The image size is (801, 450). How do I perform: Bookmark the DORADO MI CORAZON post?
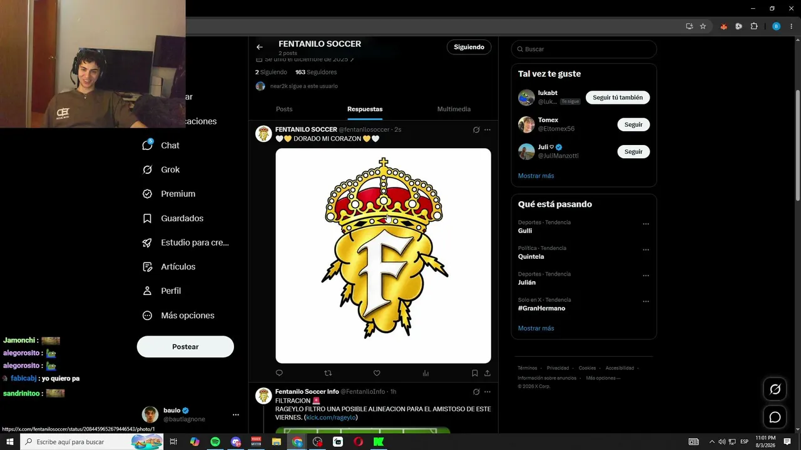coord(475,373)
